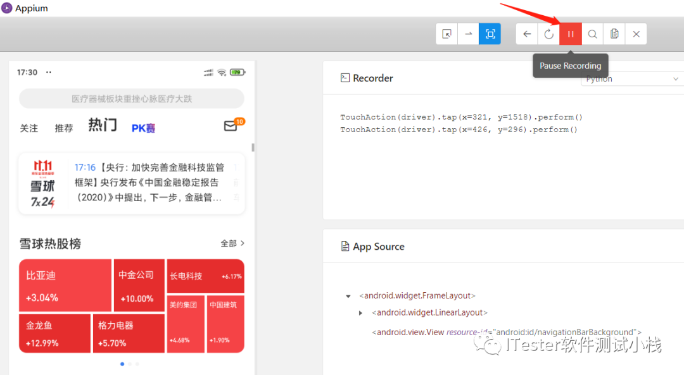684x375 pixels.
Task: Click second recorded tap line x=426
Action: 459,130
